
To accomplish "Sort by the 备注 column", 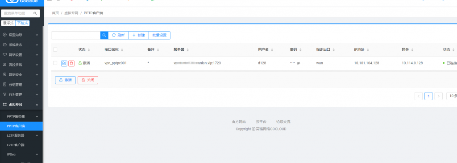I will [x=158, y=50].
